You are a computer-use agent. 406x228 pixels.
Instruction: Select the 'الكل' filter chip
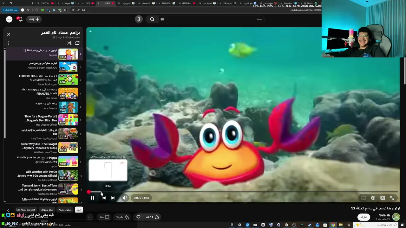point(79,210)
